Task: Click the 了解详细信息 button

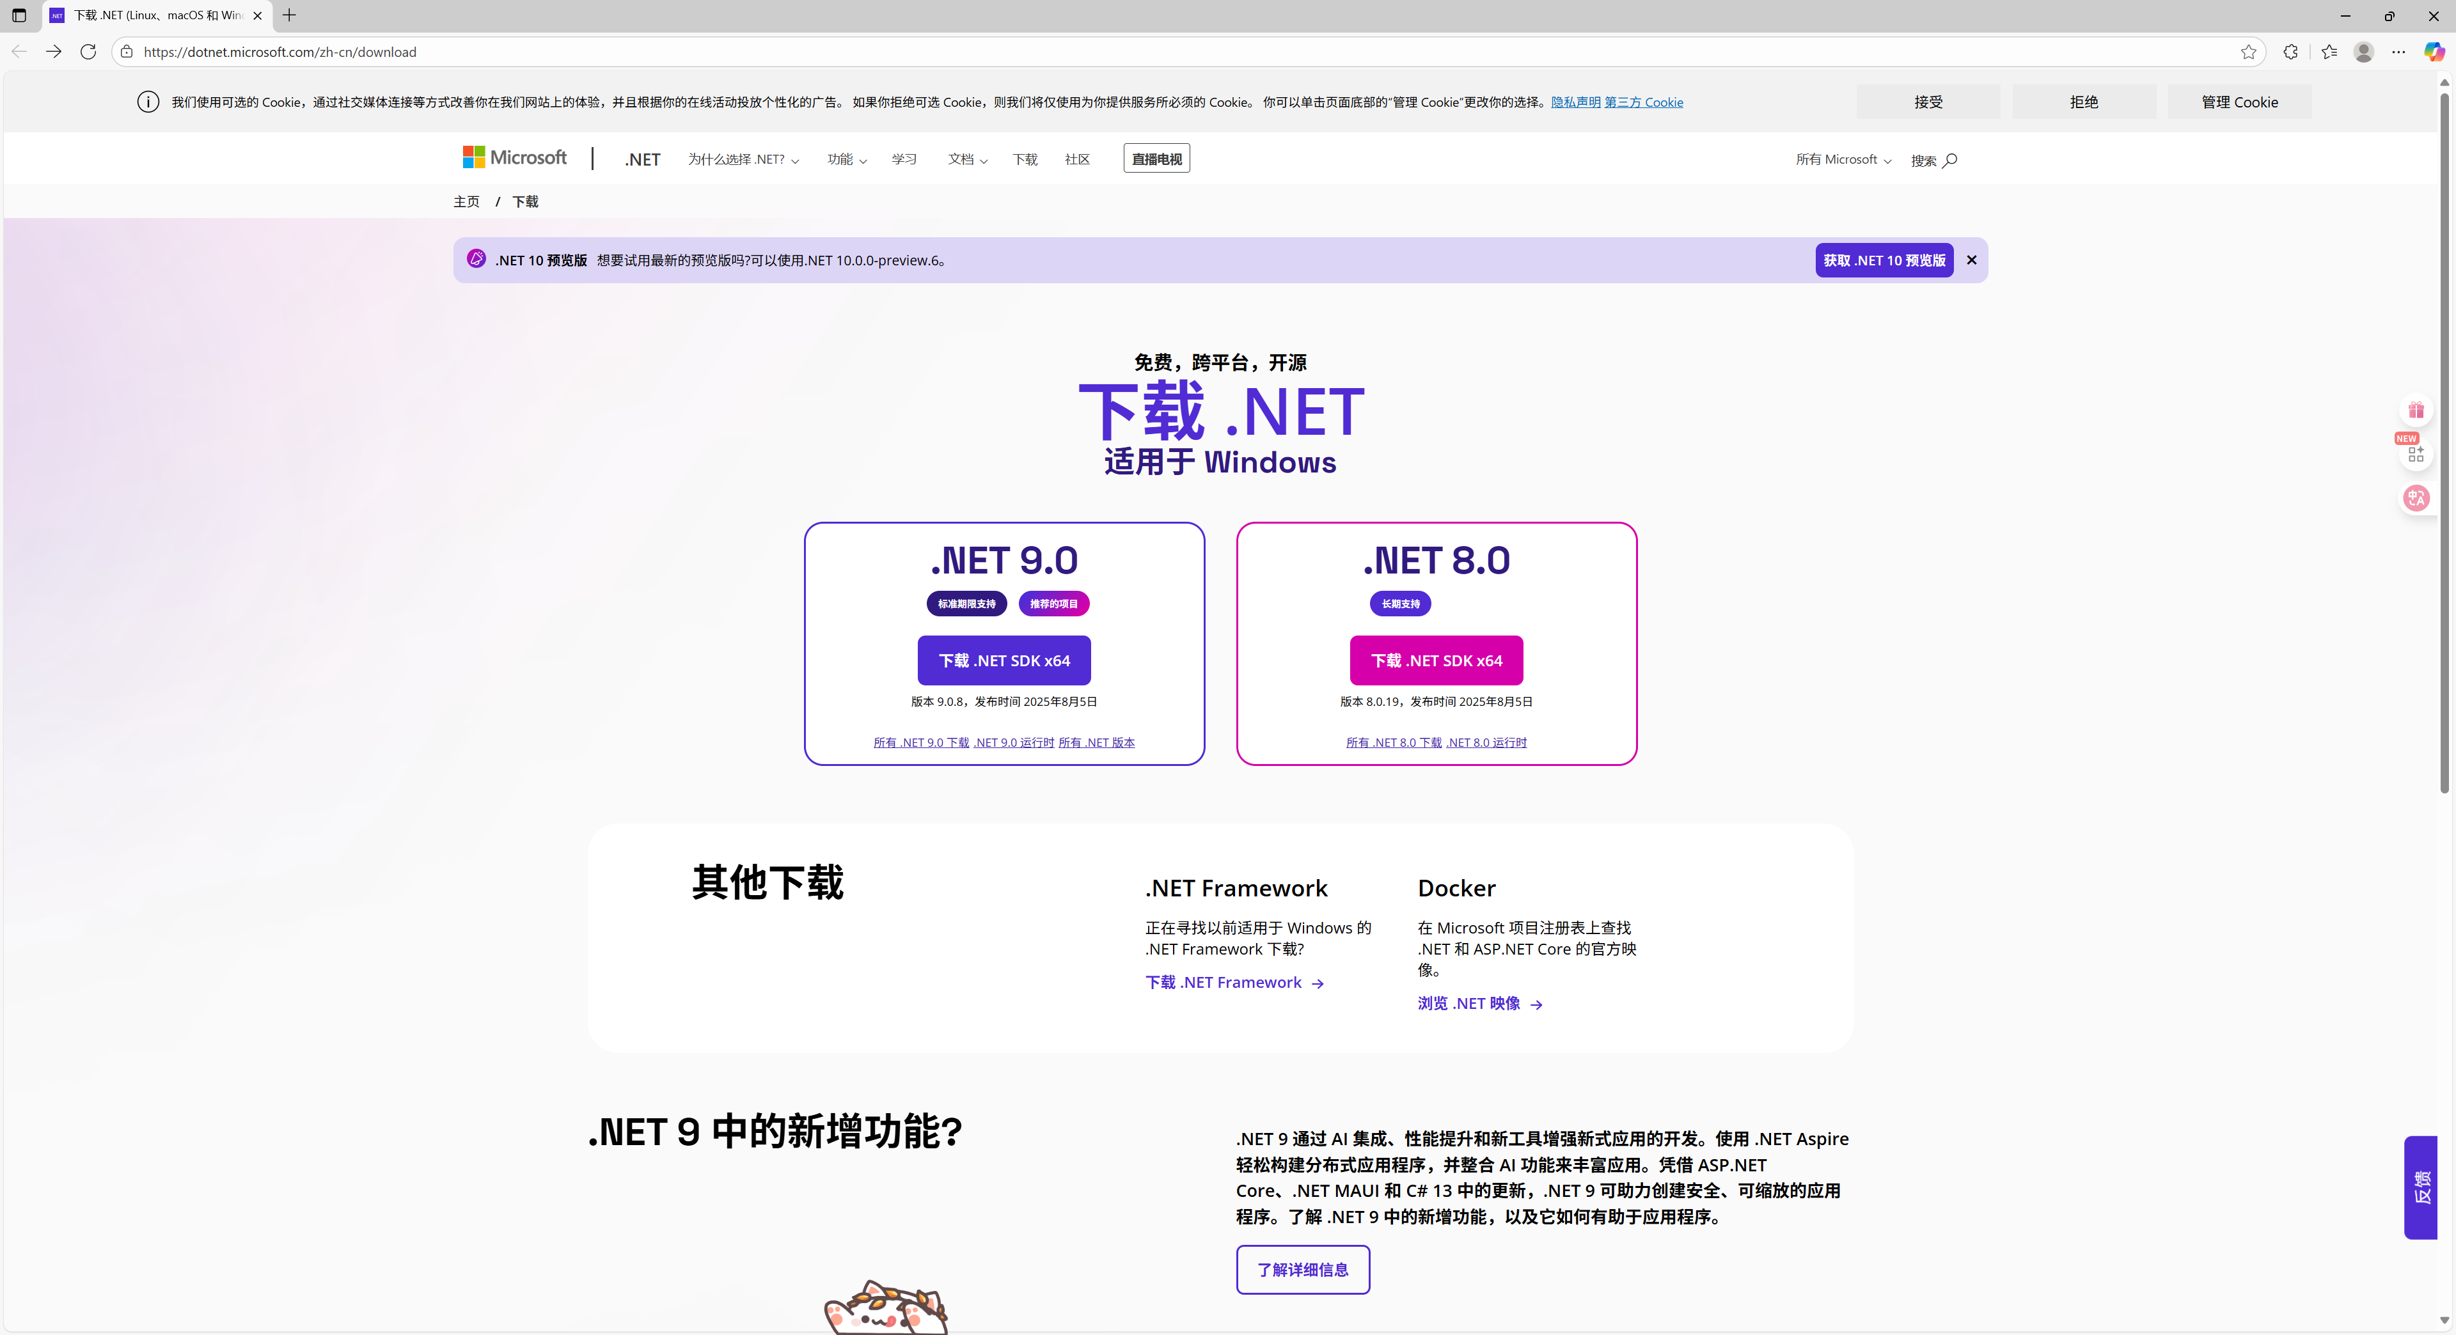Action: (x=1302, y=1269)
